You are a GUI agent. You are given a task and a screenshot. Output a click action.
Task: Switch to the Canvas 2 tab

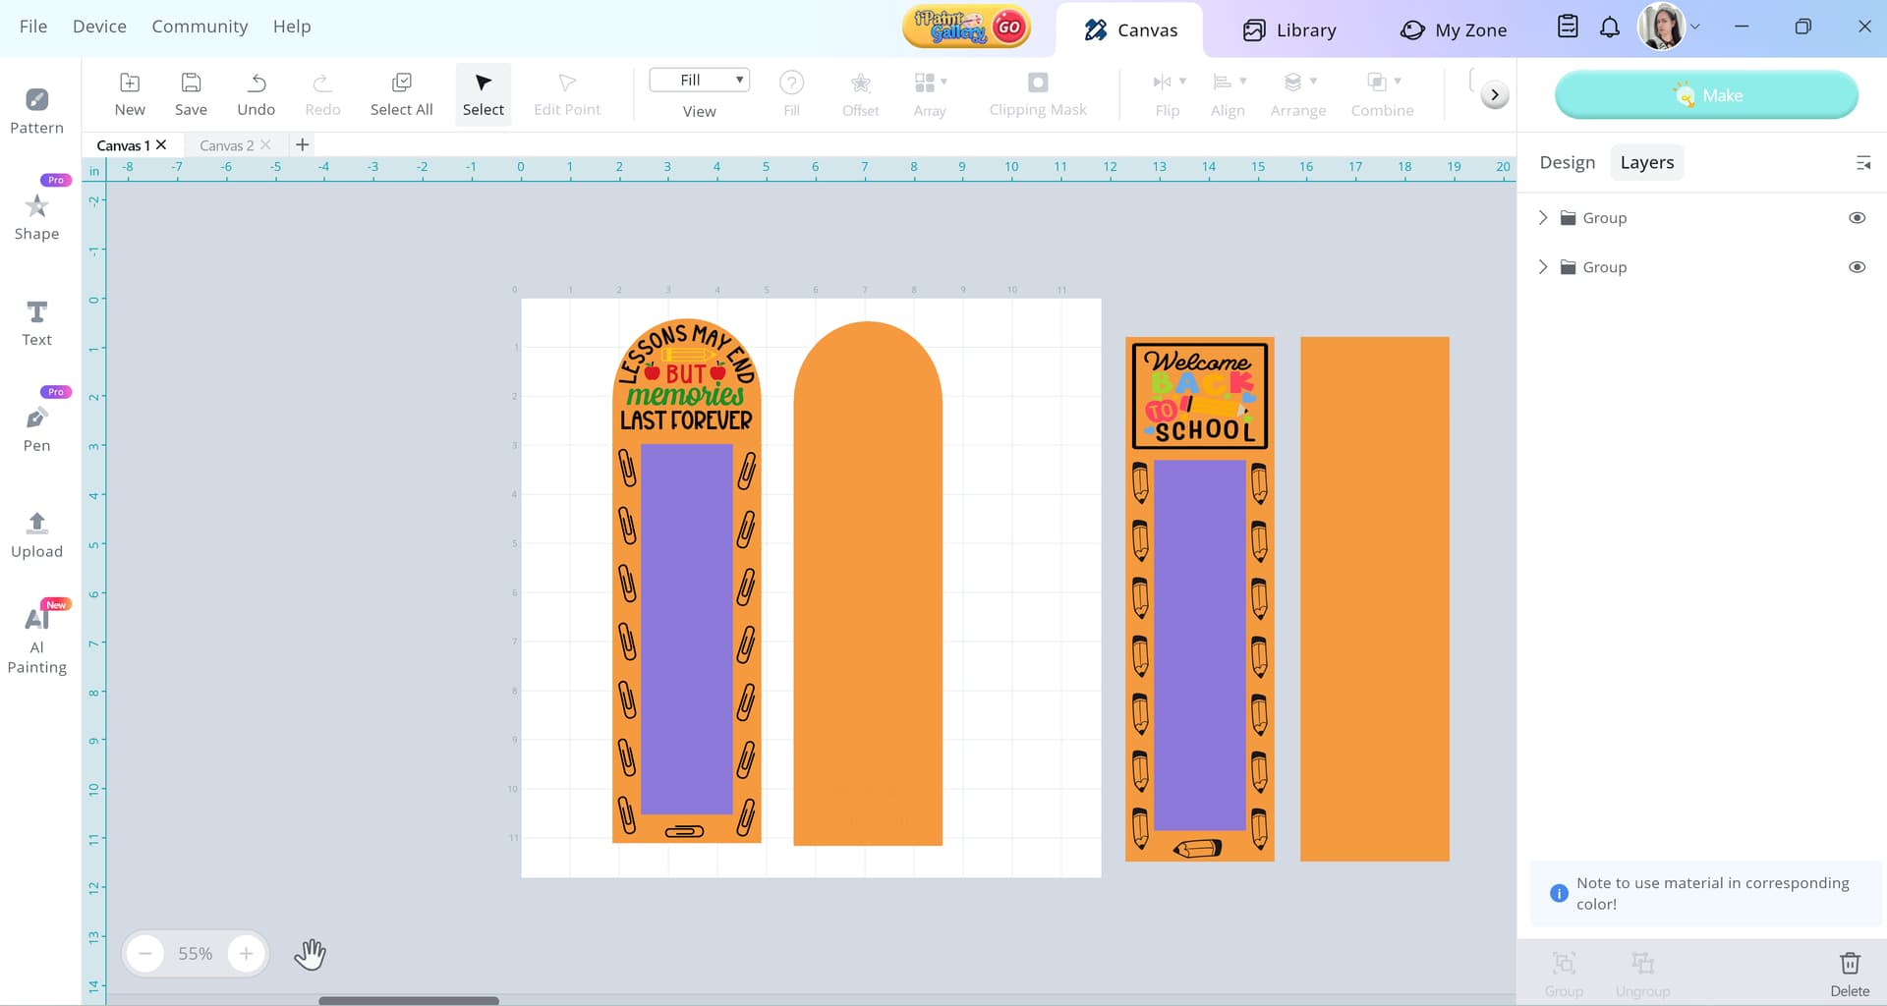[226, 145]
